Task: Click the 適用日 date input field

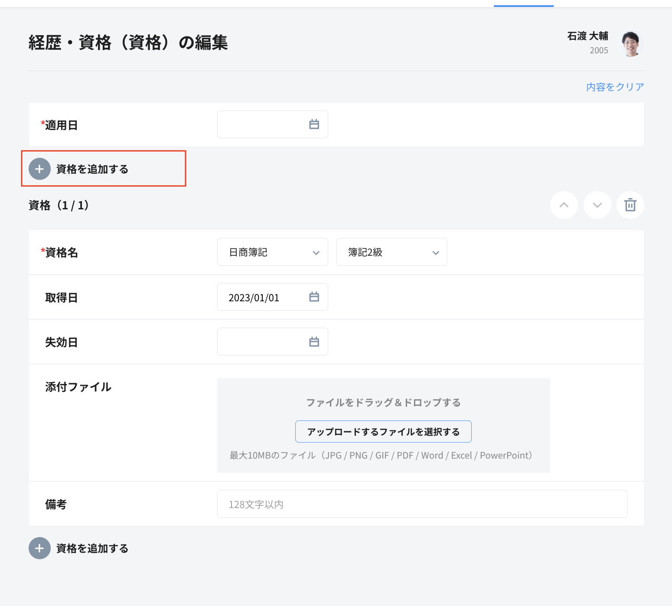Action: pyautogui.click(x=260, y=124)
